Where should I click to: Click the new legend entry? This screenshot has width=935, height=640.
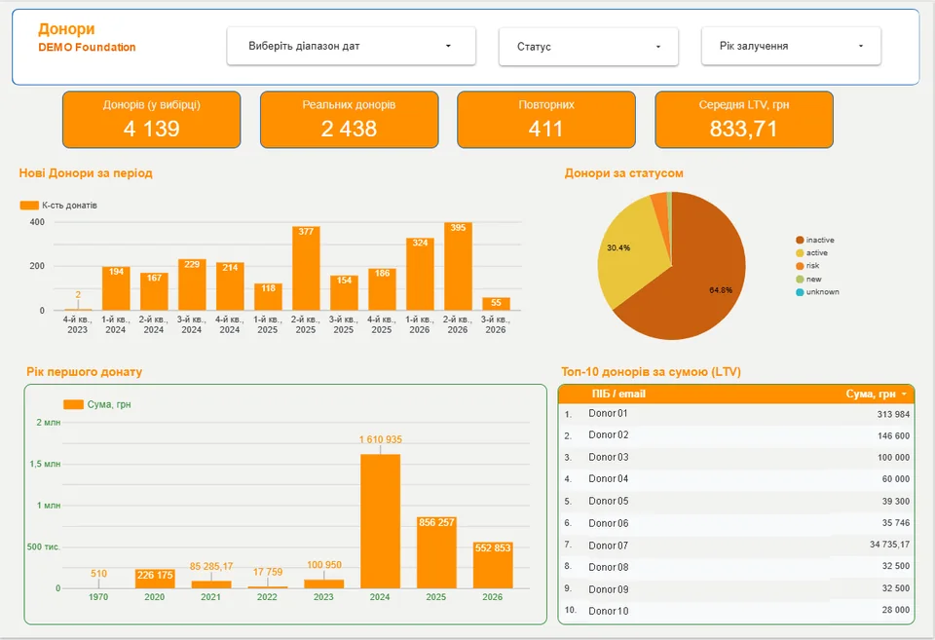click(808, 280)
